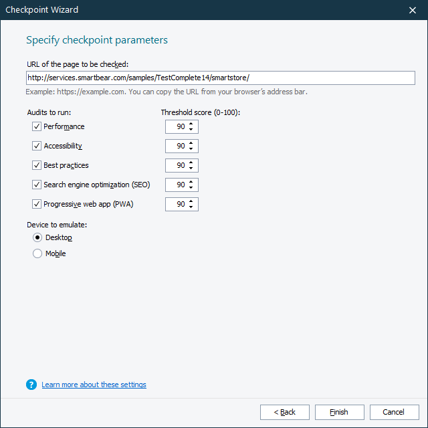Click the URL of the page input field
Viewport: 428px width, 428px height.
click(x=220, y=78)
